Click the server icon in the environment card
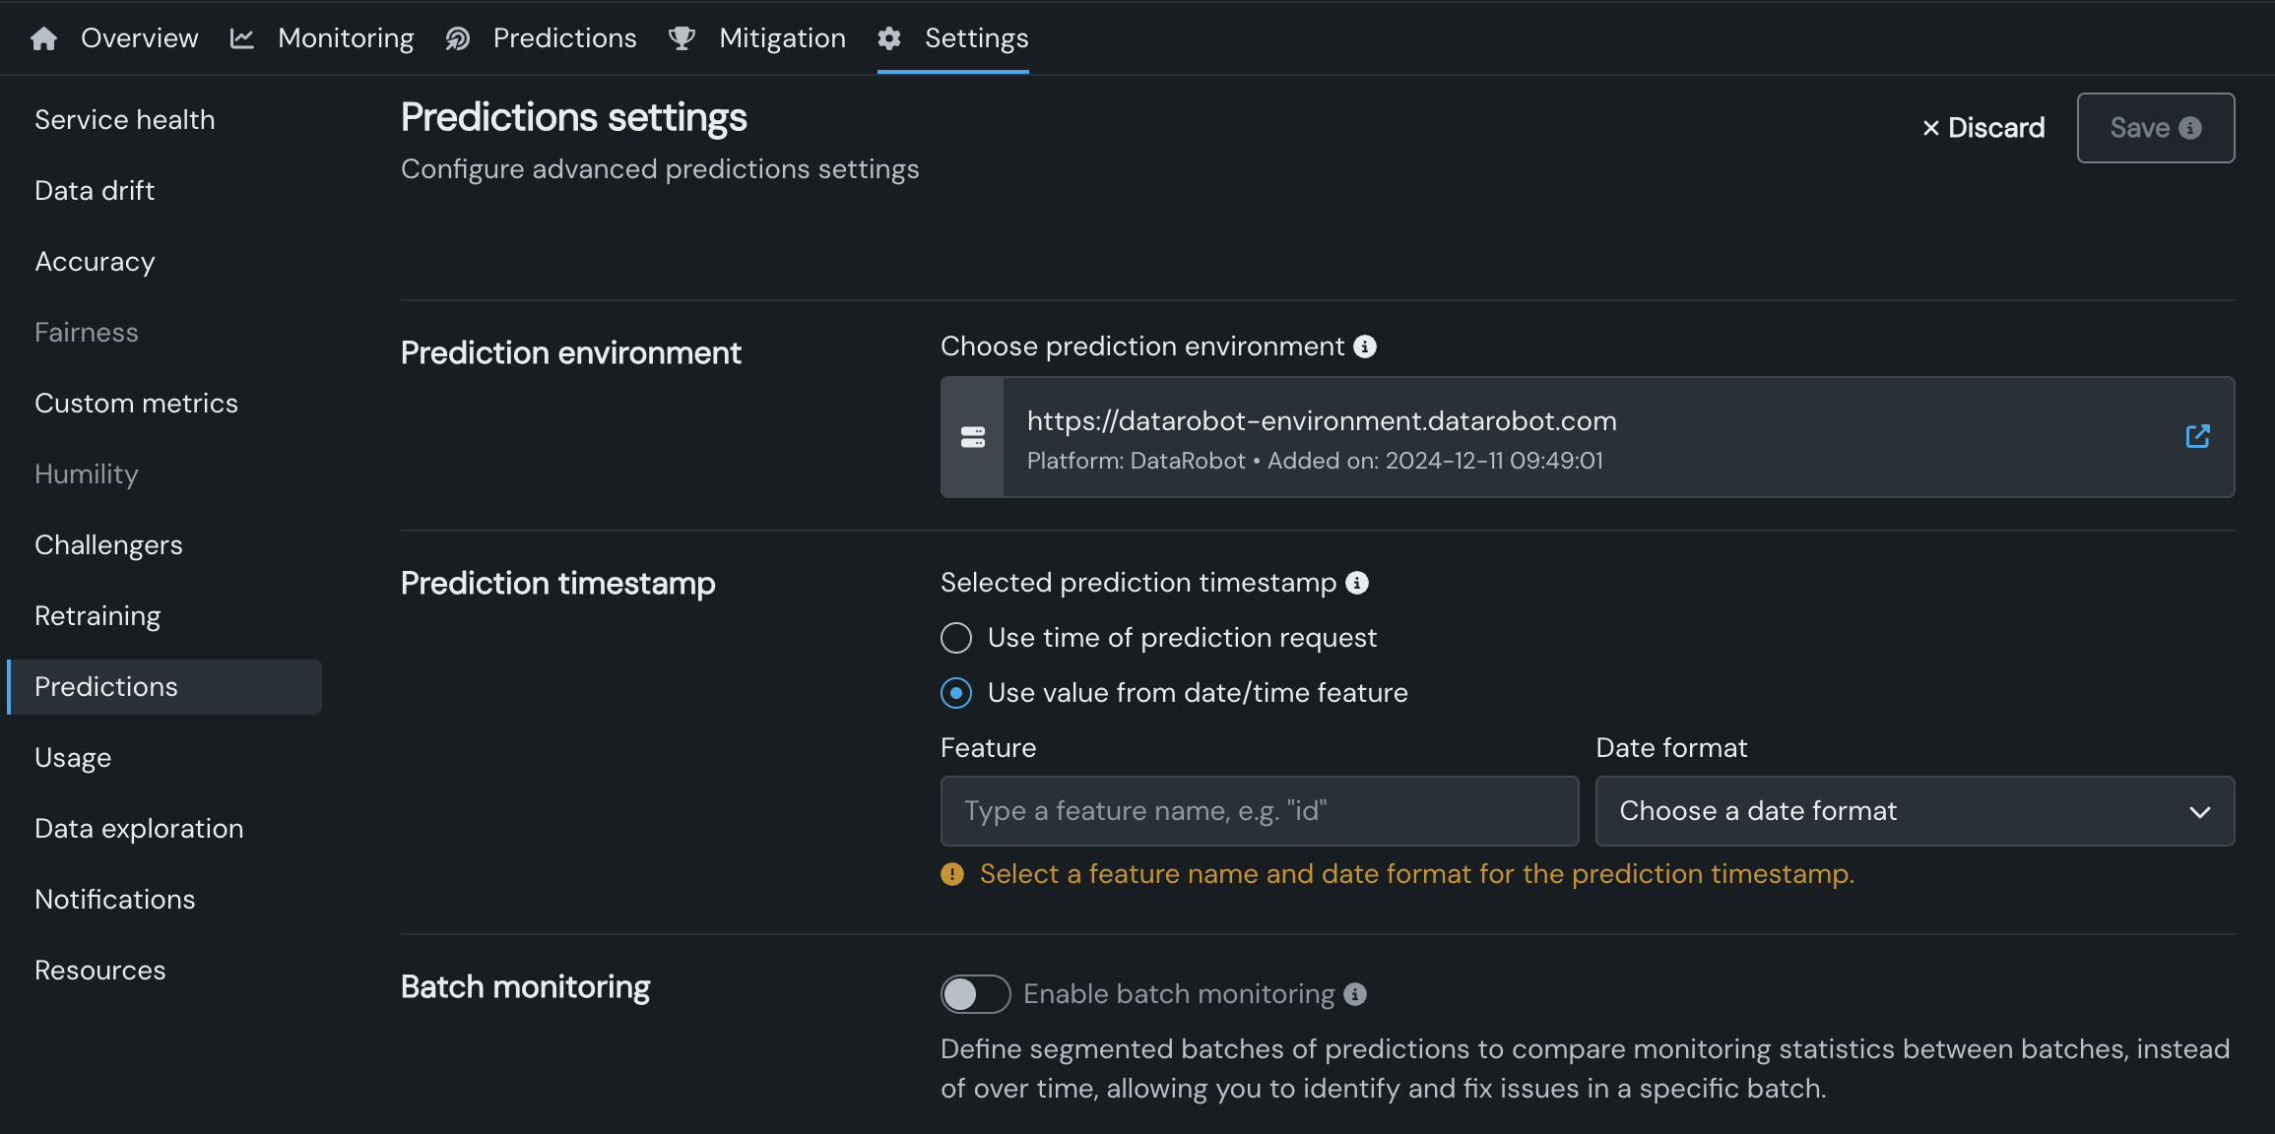 pyautogui.click(x=972, y=437)
